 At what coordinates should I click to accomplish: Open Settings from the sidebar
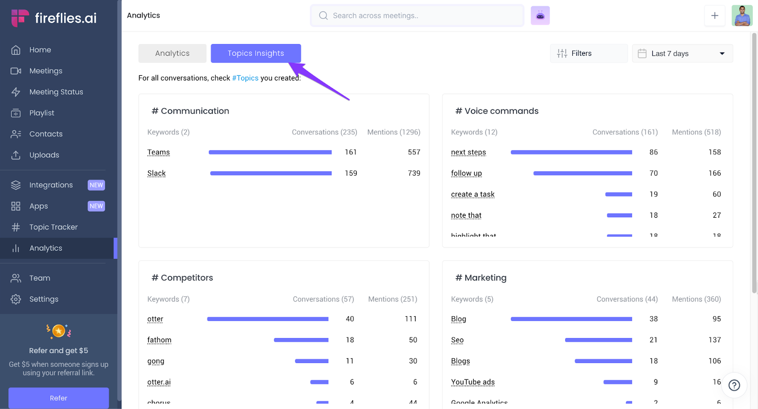pyautogui.click(x=44, y=299)
